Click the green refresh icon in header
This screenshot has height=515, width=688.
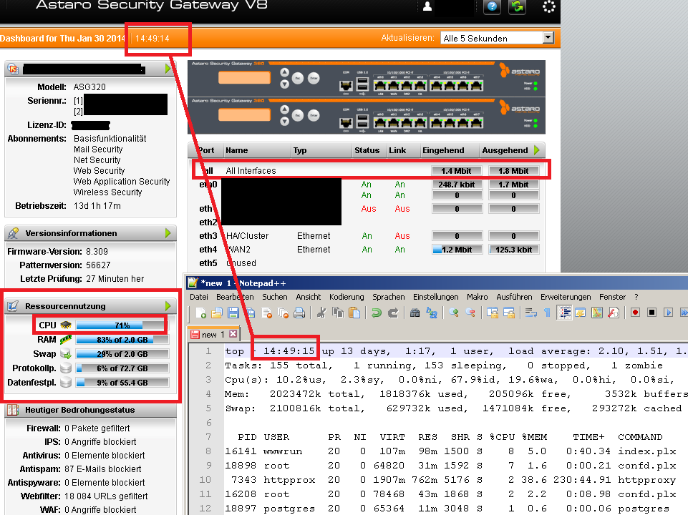pos(517,7)
